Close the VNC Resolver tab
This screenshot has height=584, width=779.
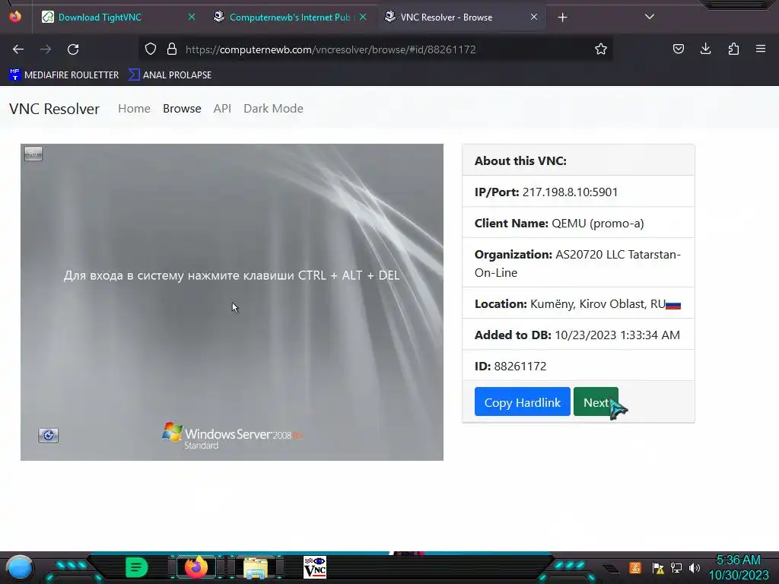(x=533, y=17)
